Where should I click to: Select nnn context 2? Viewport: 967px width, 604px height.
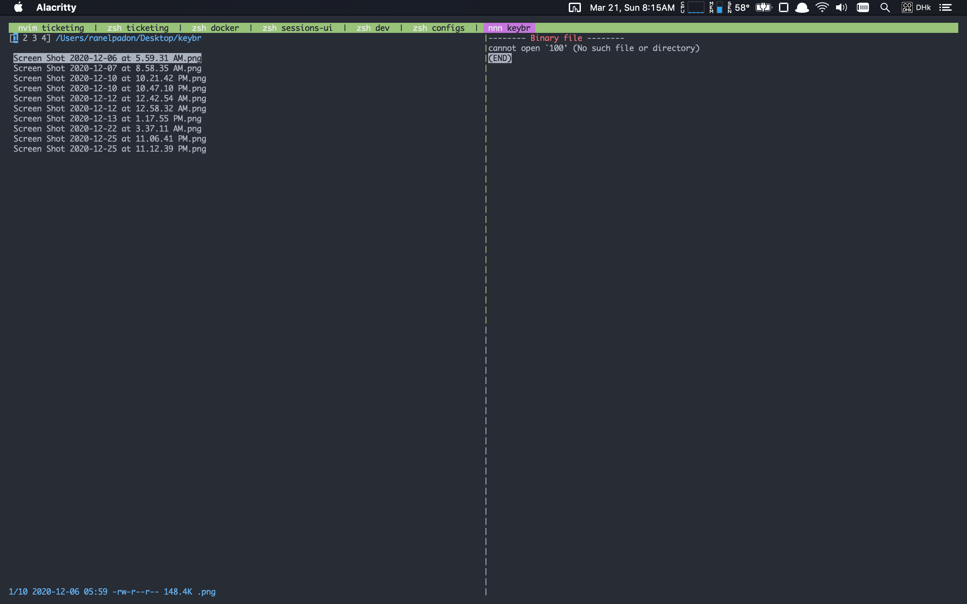[x=25, y=38]
